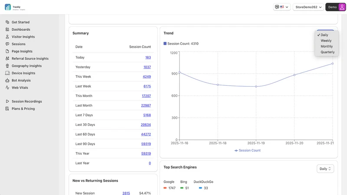Navigate to Sessions in sidebar
347x195 pixels.
click(19, 44)
